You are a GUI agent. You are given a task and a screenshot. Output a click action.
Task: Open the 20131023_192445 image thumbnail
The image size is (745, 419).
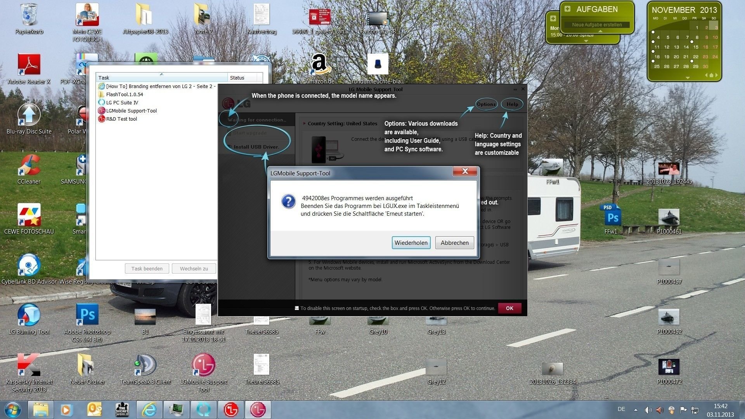pos(669,173)
